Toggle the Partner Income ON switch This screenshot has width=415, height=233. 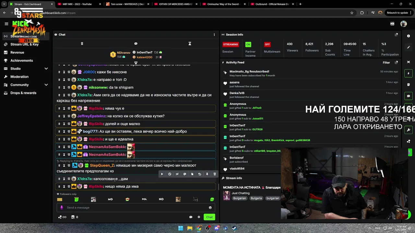tap(248, 44)
